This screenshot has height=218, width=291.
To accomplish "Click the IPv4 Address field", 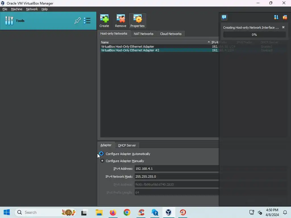I will 177,169.
